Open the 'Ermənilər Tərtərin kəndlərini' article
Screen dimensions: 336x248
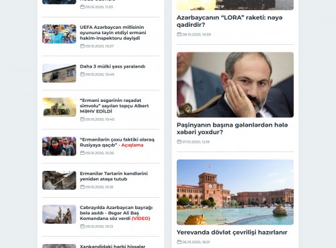[x=114, y=176]
